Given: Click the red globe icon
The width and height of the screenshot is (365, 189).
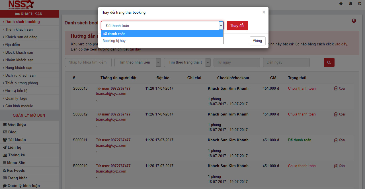Looking at the screenshot, I should [x=354, y=21].
